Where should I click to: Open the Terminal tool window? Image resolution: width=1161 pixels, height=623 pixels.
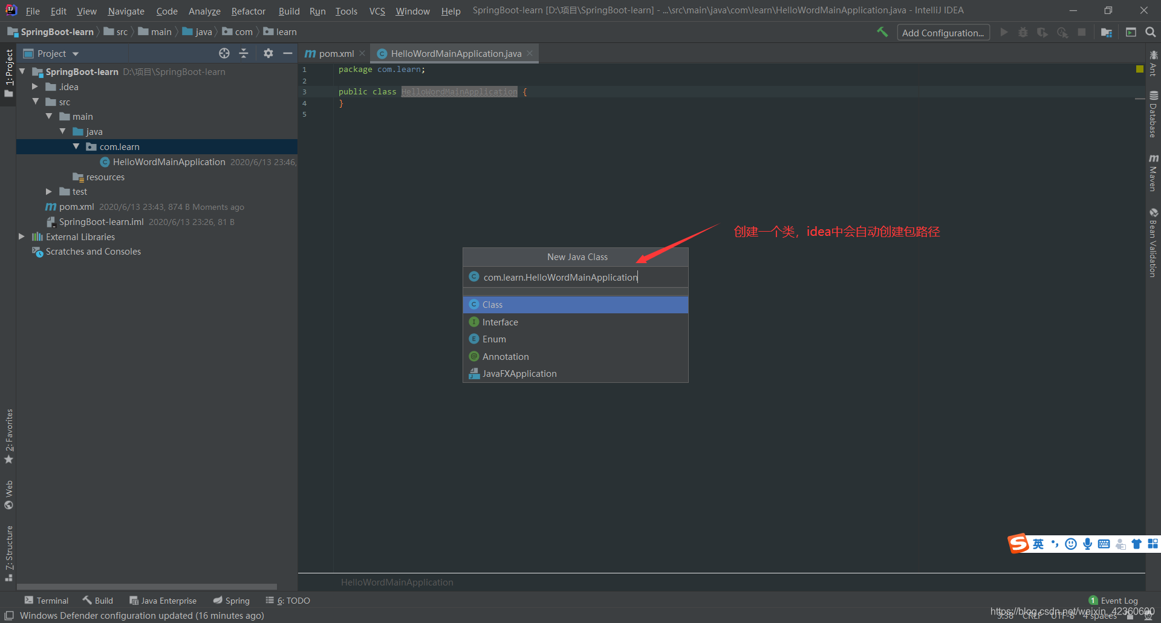pyautogui.click(x=47, y=601)
